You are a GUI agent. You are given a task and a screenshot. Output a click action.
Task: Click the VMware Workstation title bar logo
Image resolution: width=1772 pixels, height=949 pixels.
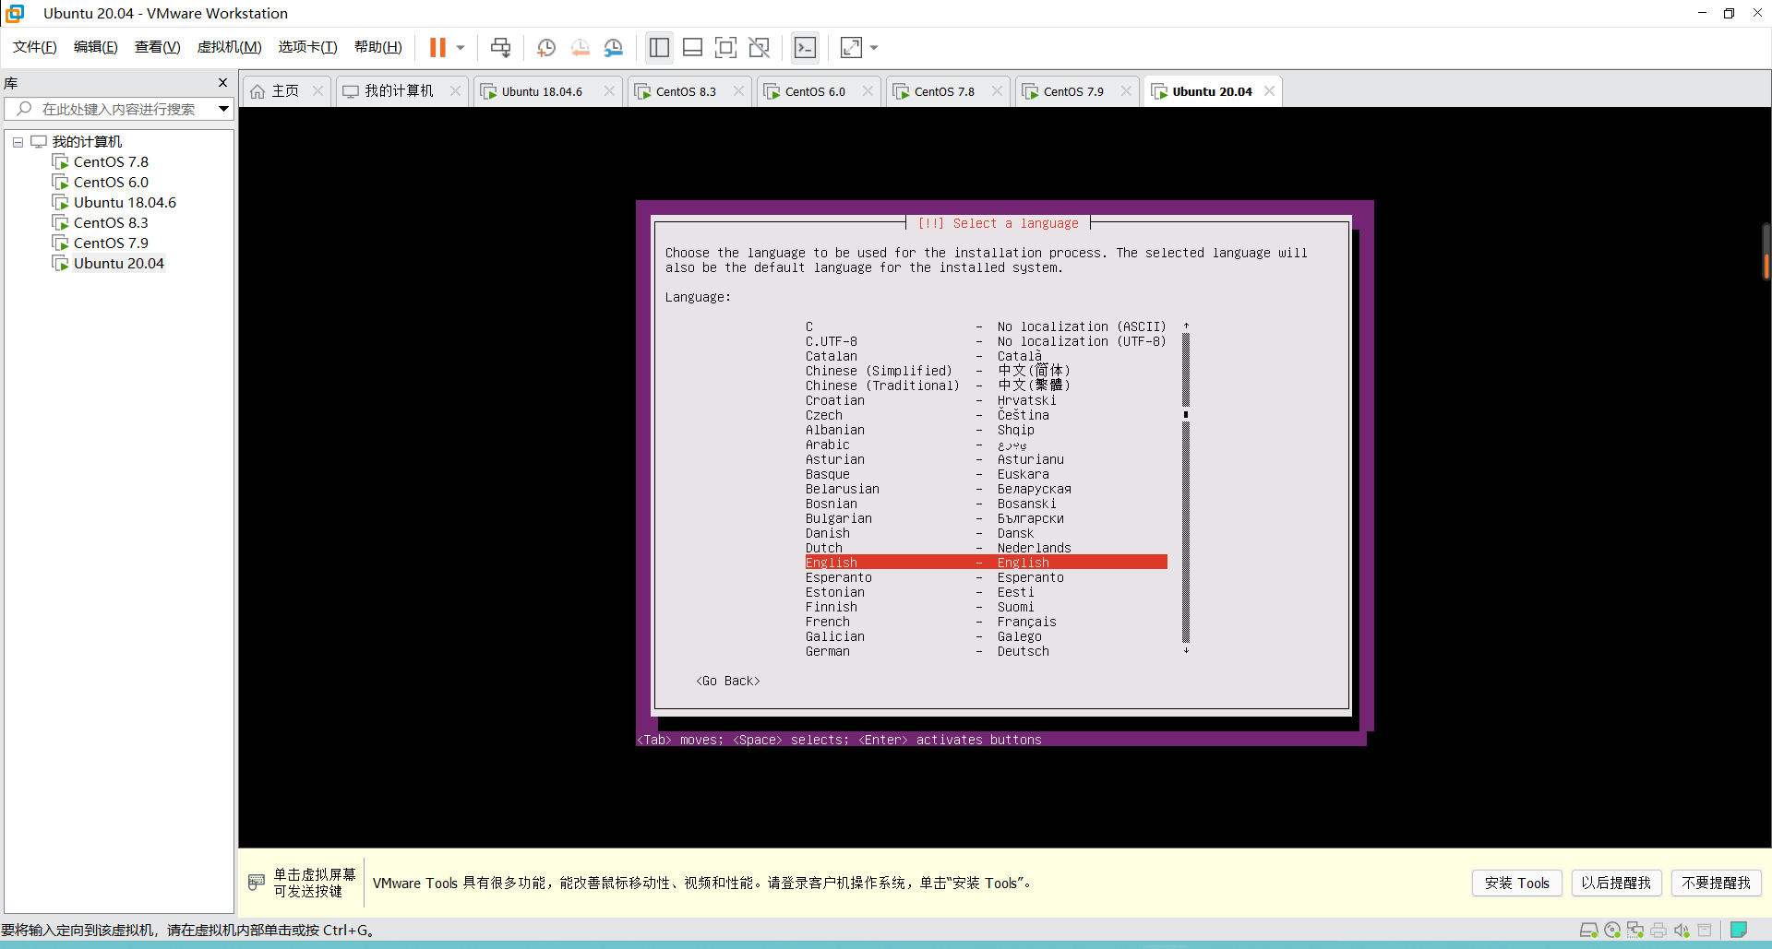15,13
